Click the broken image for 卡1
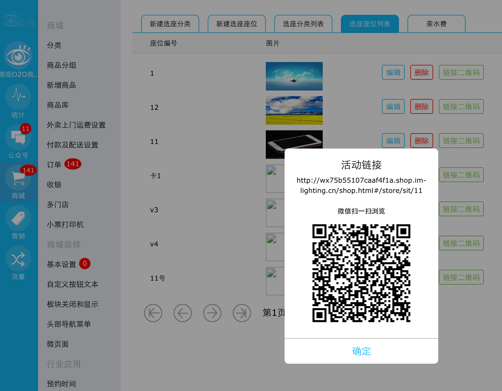This screenshot has width=502, height=391. click(x=275, y=179)
